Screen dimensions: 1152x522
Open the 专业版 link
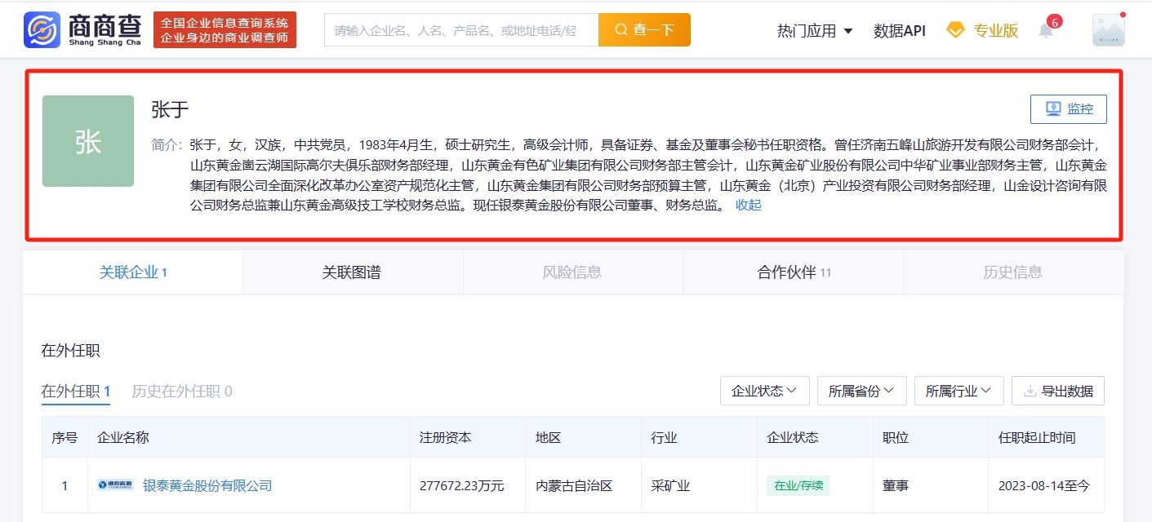[995, 31]
